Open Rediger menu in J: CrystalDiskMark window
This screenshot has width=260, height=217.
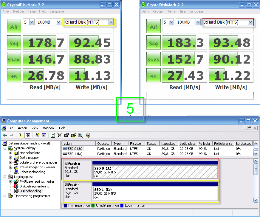(x=158, y=11)
